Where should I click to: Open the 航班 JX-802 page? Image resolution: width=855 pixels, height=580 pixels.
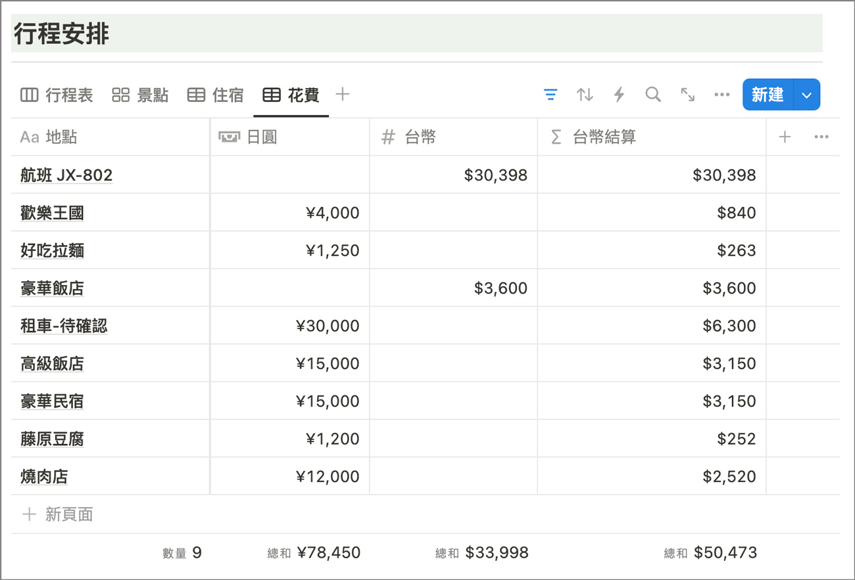pyautogui.click(x=66, y=175)
